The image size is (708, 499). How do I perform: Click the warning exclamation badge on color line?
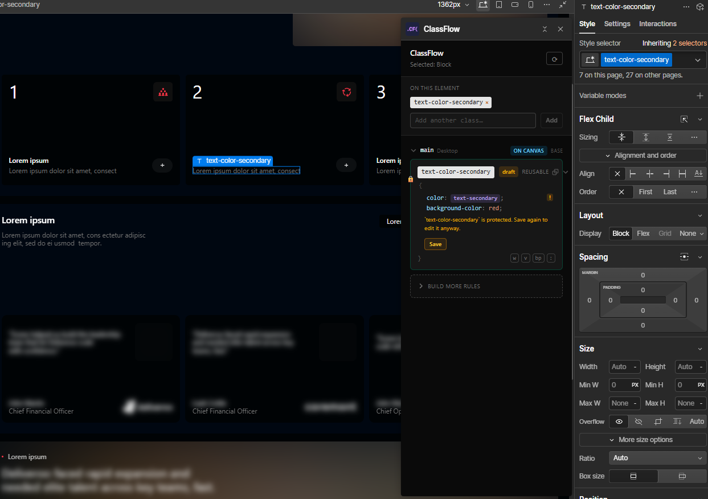pyautogui.click(x=550, y=198)
